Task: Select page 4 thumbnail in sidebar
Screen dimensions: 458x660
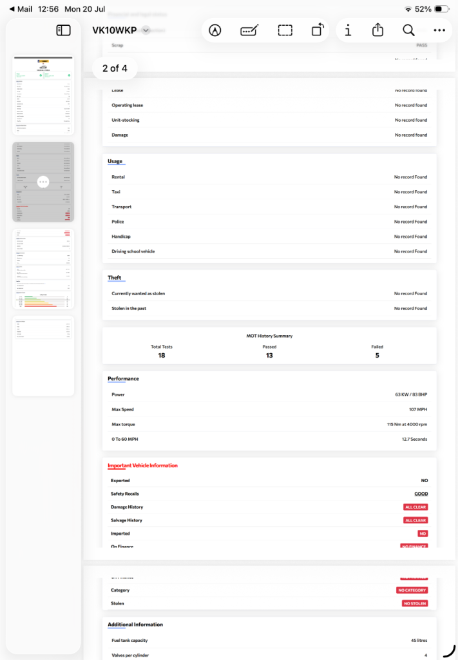Action: click(x=43, y=356)
